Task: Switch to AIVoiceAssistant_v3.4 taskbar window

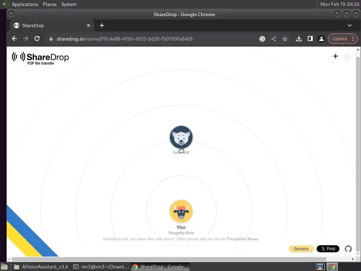Action: coord(41,267)
